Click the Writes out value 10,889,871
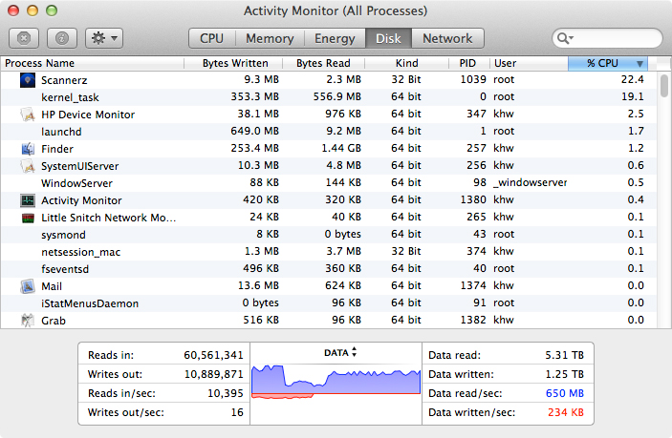This screenshot has height=438, width=672. click(213, 374)
